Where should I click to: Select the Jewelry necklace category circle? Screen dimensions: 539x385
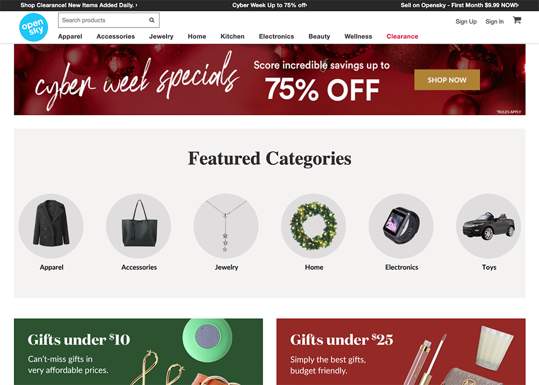pyautogui.click(x=226, y=226)
